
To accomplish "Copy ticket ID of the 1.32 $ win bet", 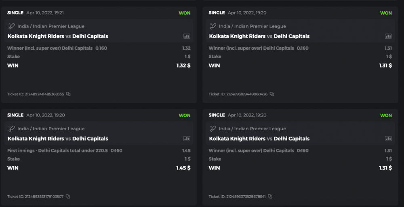I will 68,94.
